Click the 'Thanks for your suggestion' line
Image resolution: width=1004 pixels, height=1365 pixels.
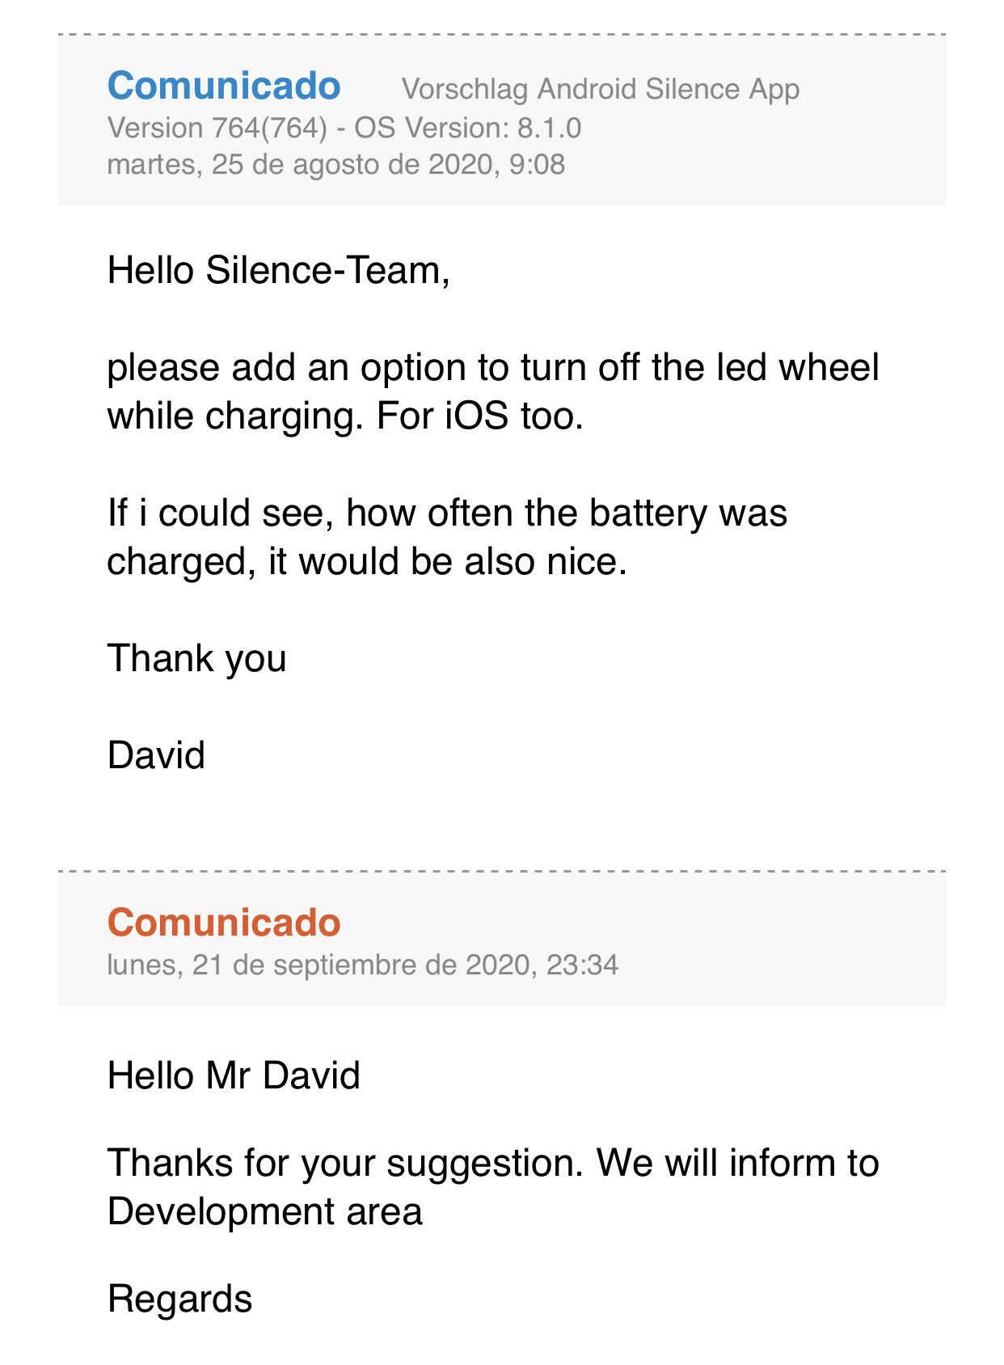[x=492, y=1164]
